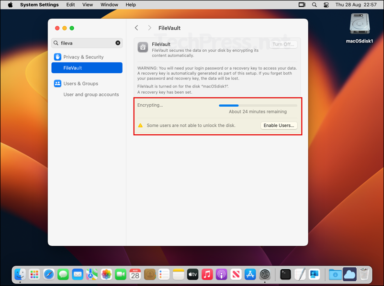Open Notes app in the Dock
This screenshot has width=384, height=286.
click(178, 274)
